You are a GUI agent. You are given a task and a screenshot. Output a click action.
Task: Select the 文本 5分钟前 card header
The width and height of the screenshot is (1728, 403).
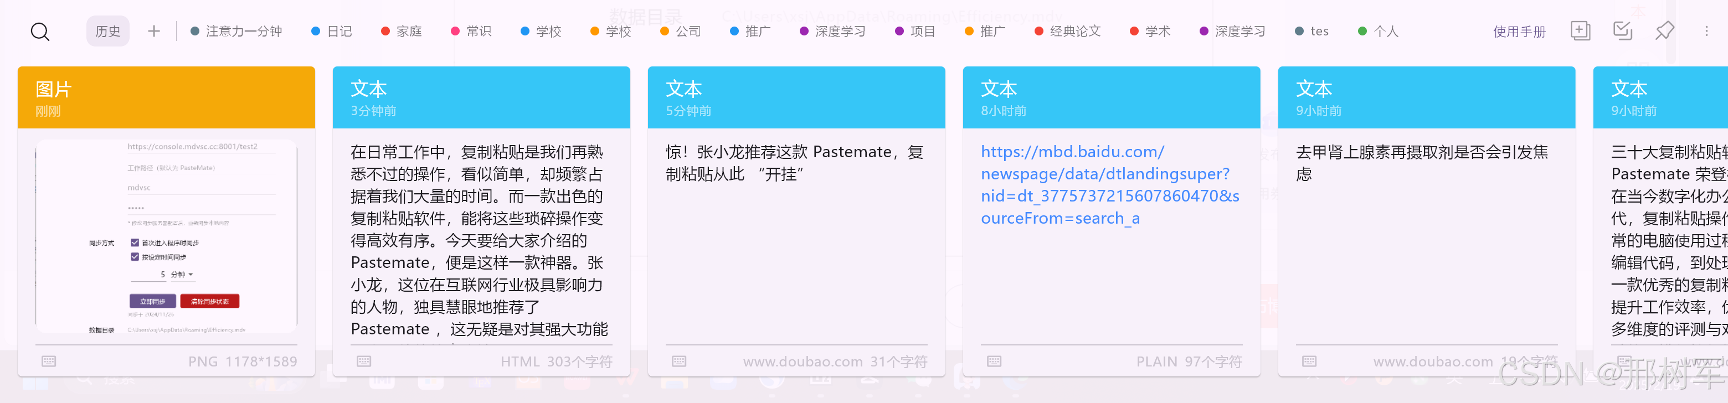[x=796, y=97]
